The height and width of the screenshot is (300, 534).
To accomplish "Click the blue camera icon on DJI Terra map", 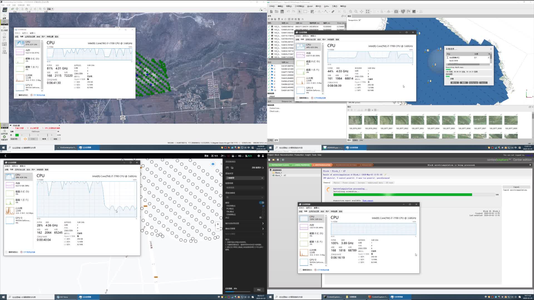I will (x=213, y=164).
